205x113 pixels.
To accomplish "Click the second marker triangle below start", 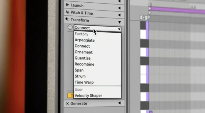I will click(150, 13).
